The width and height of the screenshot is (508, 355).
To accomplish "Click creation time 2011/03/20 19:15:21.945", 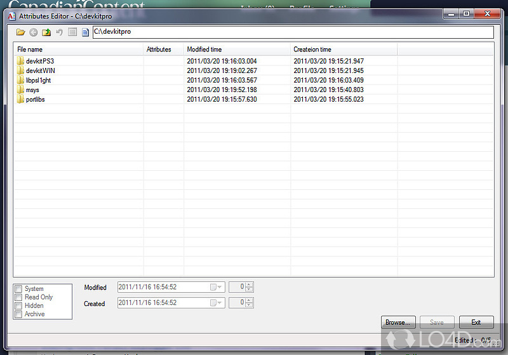I will 328,70.
